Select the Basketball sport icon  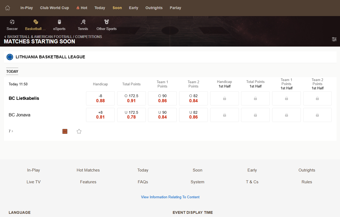36,22
